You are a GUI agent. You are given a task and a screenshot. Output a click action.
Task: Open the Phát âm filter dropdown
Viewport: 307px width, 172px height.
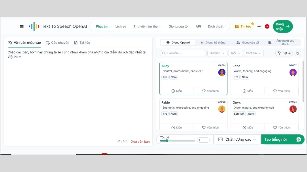pos(254,53)
